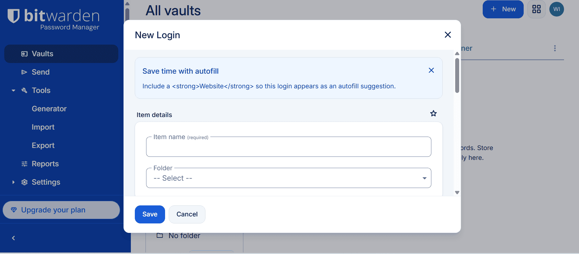Open the product switcher grid icon
This screenshot has width=579, height=254.
point(537,9)
